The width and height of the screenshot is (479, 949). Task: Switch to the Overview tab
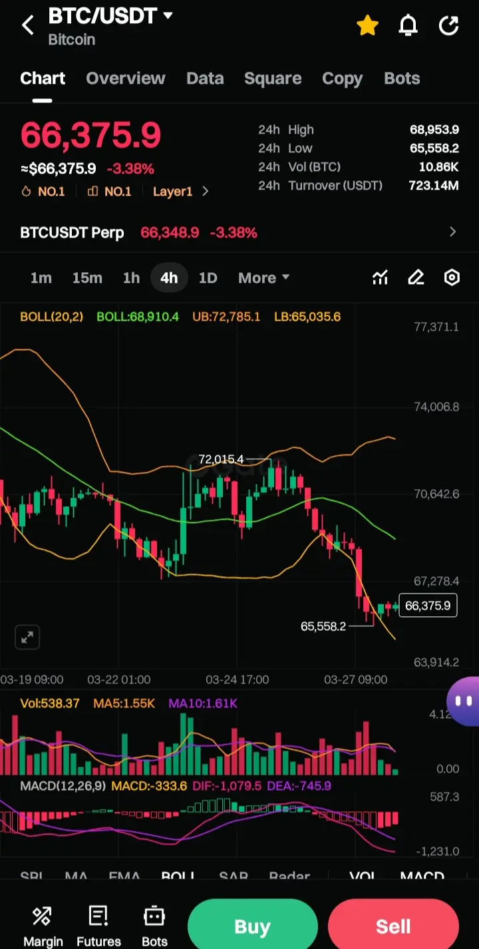pyautogui.click(x=126, y=79)
